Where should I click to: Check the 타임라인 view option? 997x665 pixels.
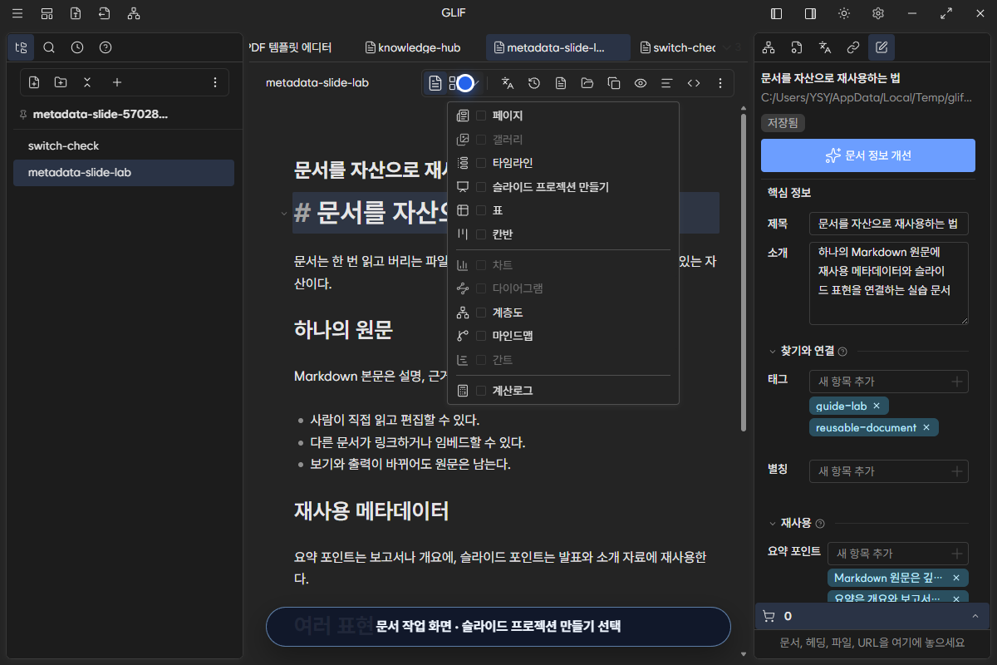pos(481,163)
